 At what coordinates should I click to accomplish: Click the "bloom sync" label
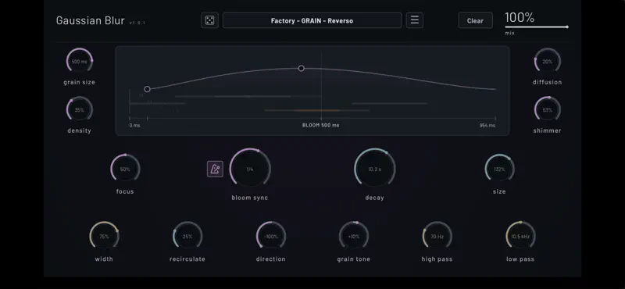[250, 198]
